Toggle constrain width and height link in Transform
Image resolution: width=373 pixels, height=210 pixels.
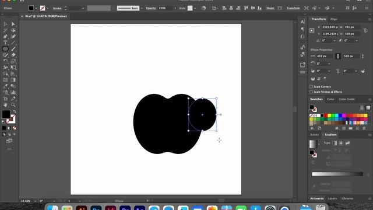pos(365,30)
